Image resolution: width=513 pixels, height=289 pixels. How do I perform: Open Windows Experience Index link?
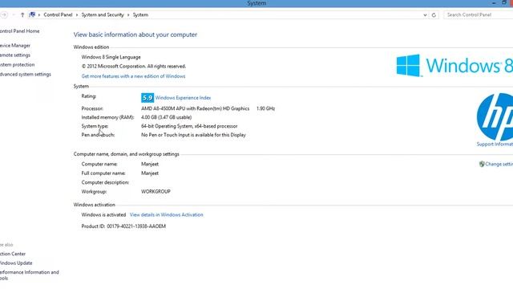(183, 98)
